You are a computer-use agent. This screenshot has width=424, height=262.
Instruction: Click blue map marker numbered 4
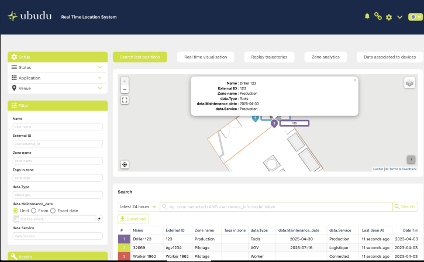click(x=255, y=118)
